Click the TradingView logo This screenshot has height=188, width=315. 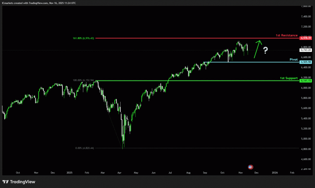point(19,182)
